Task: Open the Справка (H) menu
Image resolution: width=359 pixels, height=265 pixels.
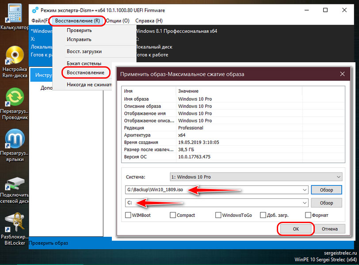Action: coord(149,21)
